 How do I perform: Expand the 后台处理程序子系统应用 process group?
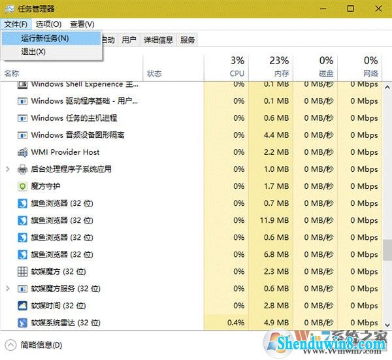click(7, 169)
